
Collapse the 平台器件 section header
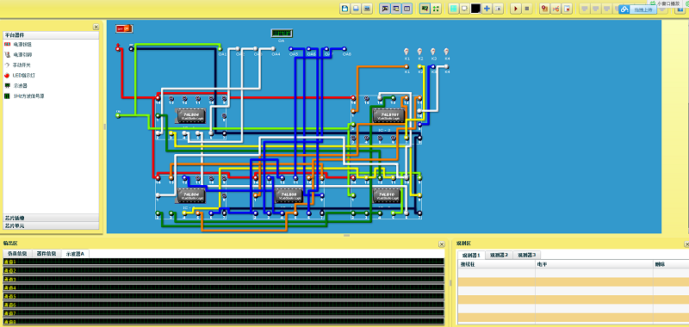click(x=51, y=34)
